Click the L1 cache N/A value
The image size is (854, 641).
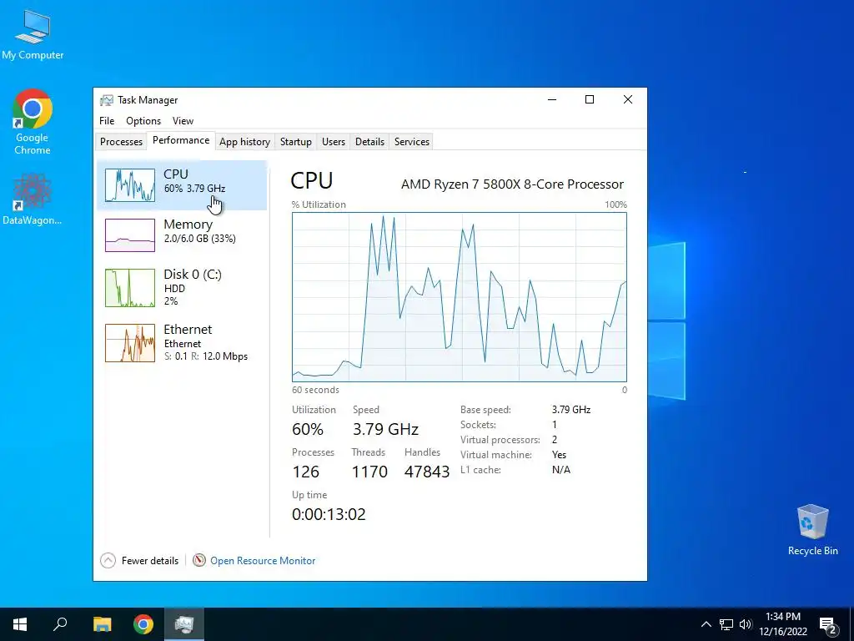pyautogui.click(x=561, y=470)
